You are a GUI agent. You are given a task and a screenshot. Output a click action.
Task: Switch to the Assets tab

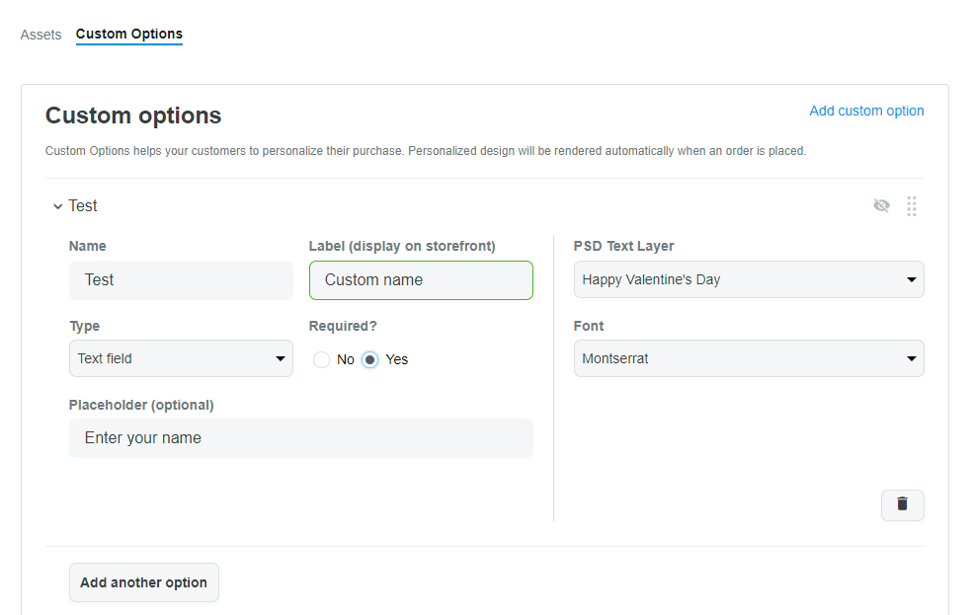point(40,35)
